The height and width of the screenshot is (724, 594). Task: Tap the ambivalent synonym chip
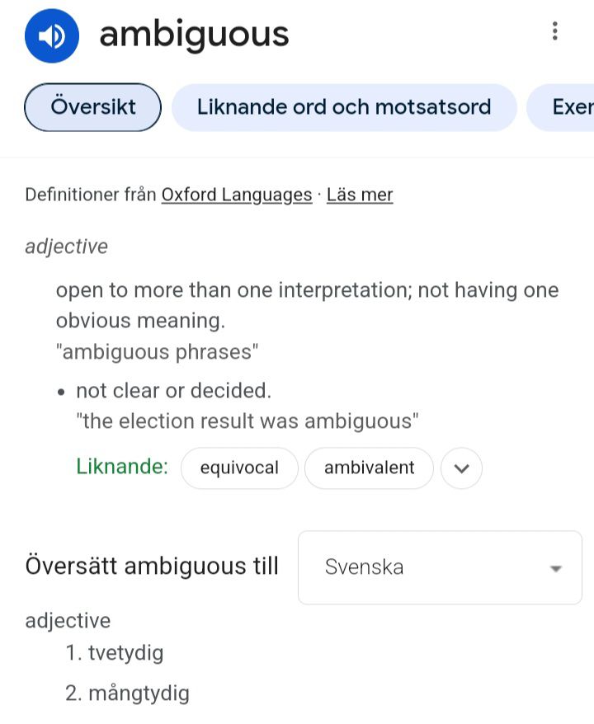click(369, 468)
